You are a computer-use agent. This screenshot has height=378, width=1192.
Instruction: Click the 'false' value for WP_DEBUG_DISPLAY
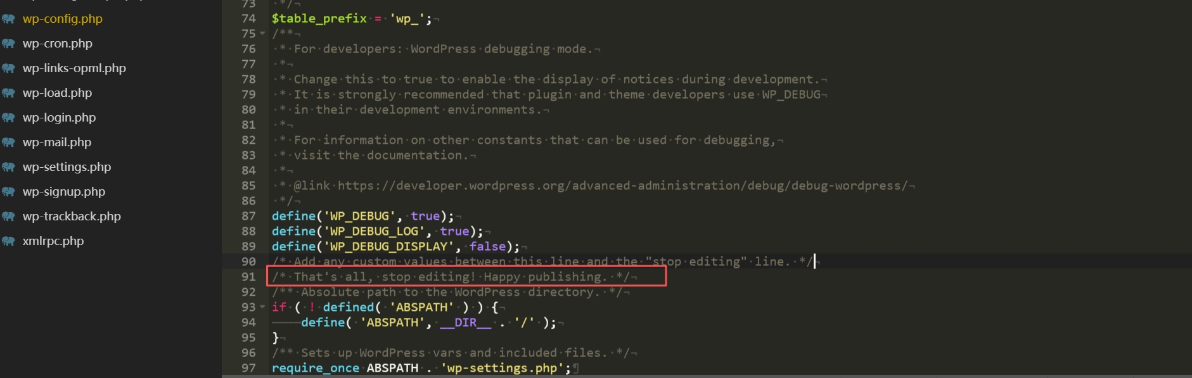click(x=487, y=246)
